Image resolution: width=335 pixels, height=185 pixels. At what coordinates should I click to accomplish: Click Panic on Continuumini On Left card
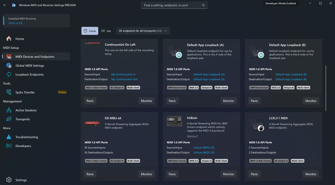click(x=90, y=101)
